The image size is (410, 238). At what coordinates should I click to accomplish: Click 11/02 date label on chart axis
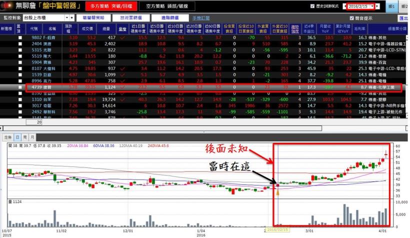[61, 231]
